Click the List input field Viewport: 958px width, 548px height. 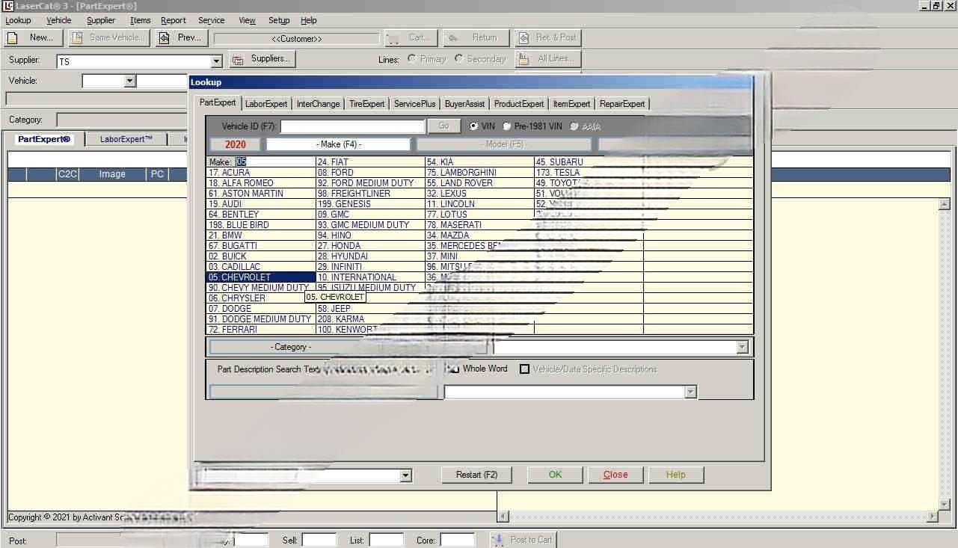(387, 540)
